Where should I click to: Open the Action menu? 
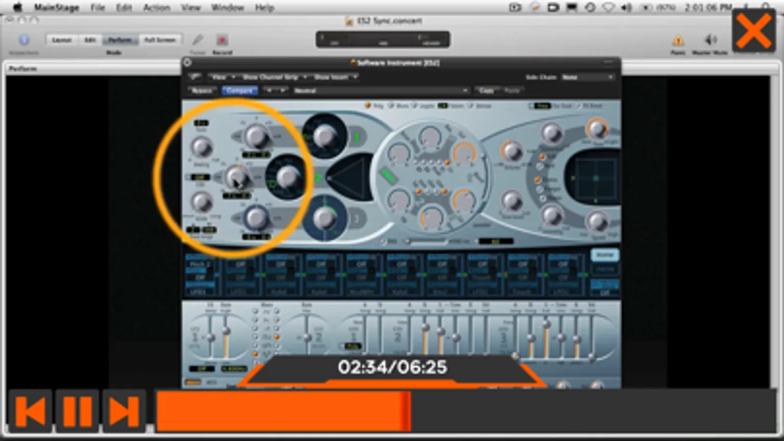[x=156, y=7]
